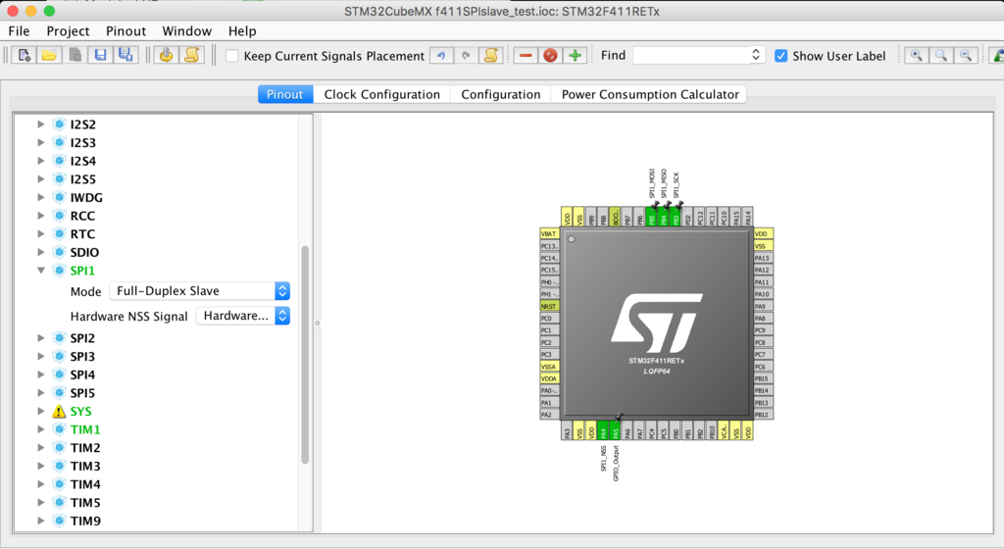Image resolution: width=1004 pixels, height=549 pixels.
Task: Click the PA13 pin on the chip
Action: click(x=763, y=258)
